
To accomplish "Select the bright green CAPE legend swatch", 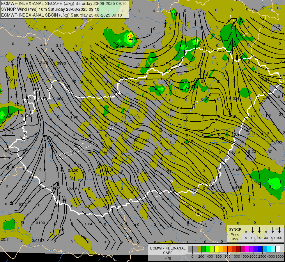I will 208,249.
